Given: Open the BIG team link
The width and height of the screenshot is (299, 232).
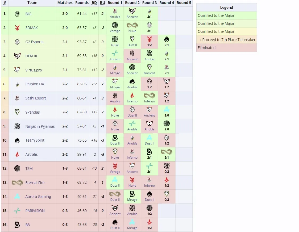Looking at the screenshot, I should pyautogui.click(x=28, y=14).
